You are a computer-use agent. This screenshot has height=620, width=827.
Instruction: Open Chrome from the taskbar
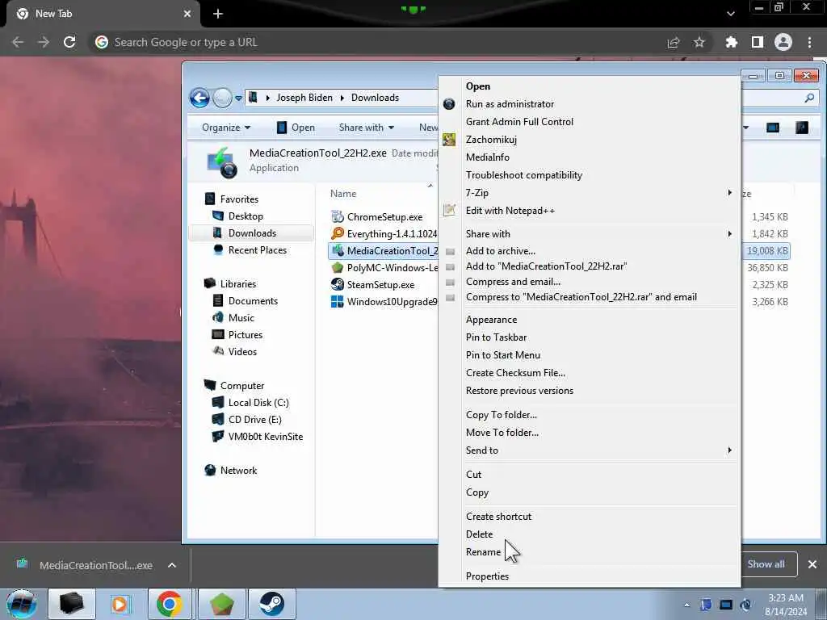[170, 604]
